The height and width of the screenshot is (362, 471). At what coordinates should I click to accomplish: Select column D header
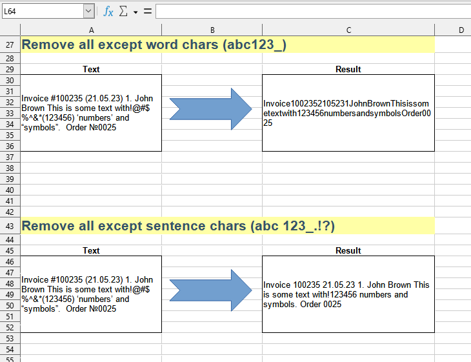[x=461, y=30]
